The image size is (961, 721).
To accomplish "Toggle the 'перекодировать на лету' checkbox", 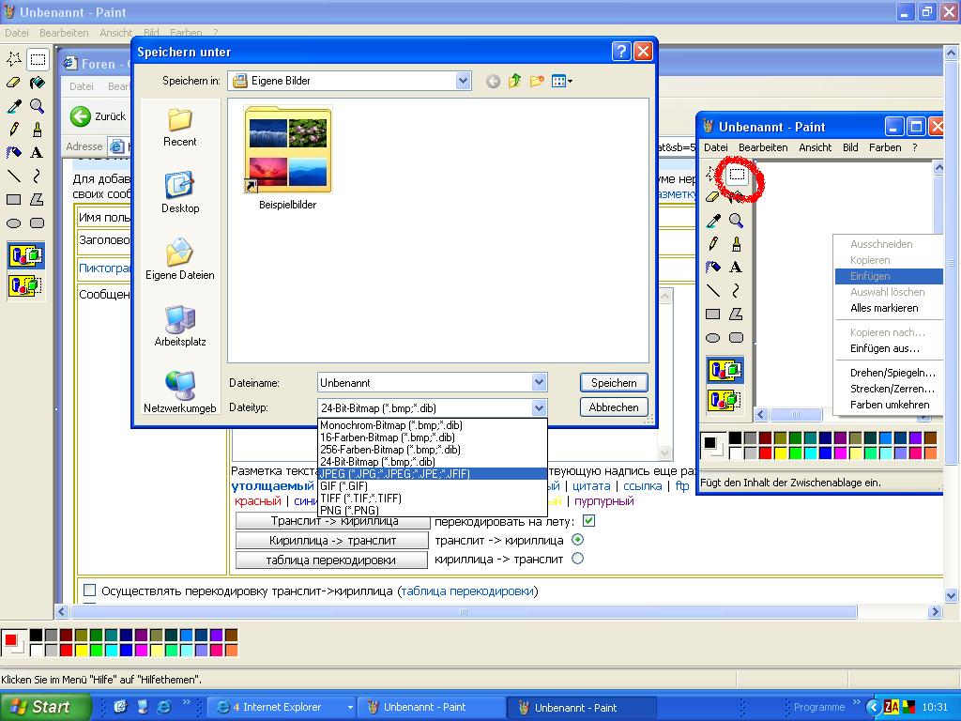I will 588,521.
